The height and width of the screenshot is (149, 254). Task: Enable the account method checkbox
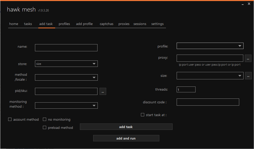click(10, 119)
